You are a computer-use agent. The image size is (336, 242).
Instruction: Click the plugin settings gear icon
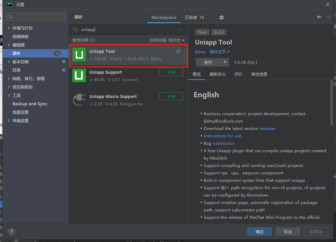click(221, 18)
